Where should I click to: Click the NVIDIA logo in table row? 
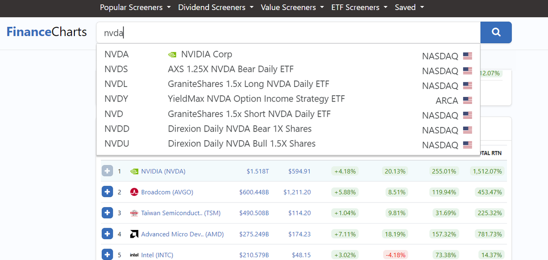[134, 172]
